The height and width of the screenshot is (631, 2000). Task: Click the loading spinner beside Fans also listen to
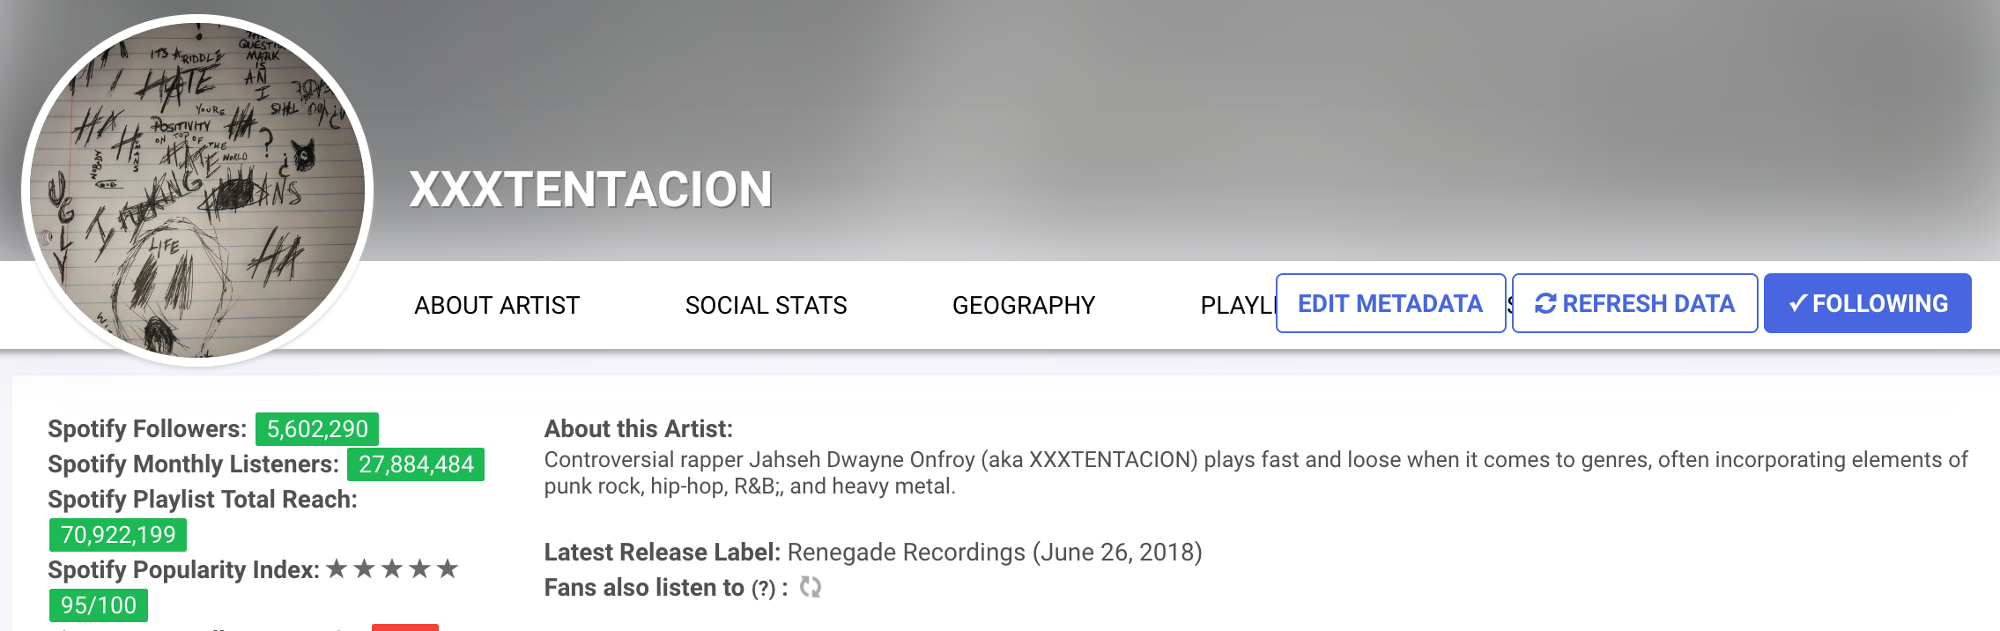810,587
